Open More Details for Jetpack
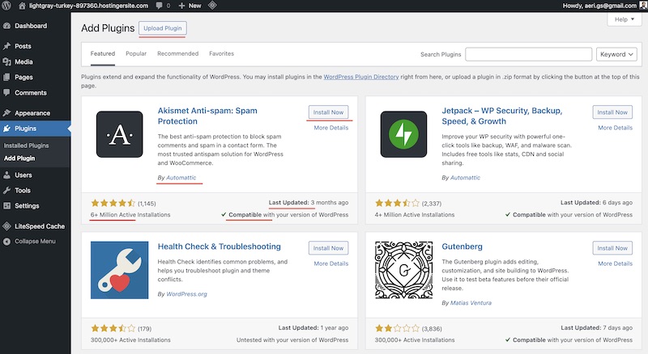The image size is (648, 354). point(615,128)
